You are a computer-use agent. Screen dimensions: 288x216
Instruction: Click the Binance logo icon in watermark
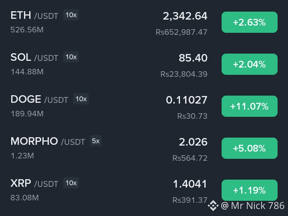(213, 206)
